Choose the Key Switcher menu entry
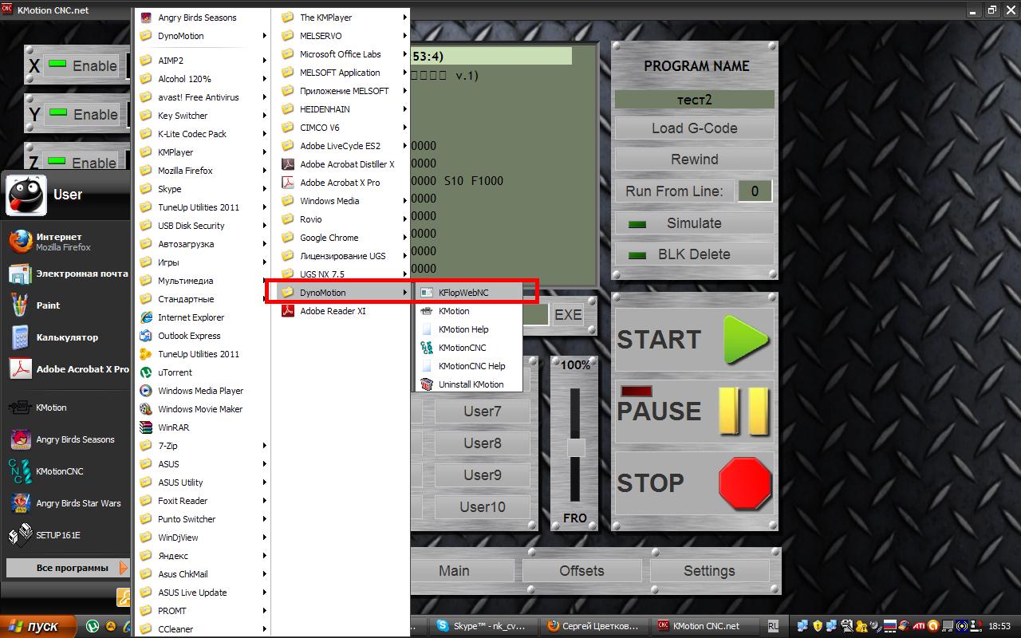This screenshot has width=1021, height=638. click(x=203, y=116)
